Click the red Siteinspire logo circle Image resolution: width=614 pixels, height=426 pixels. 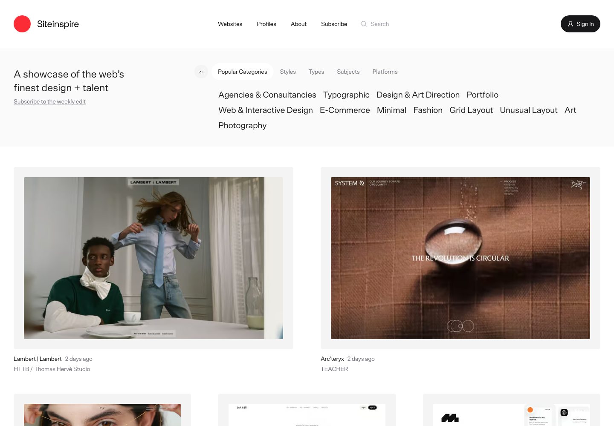[22, 24]
